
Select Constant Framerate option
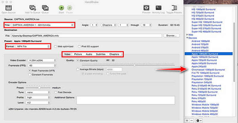pos(29,75)
